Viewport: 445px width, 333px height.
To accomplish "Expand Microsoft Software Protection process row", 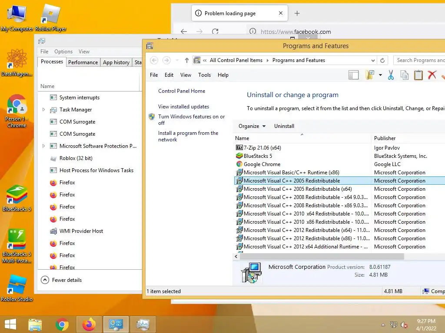I will tap(43, 146).
